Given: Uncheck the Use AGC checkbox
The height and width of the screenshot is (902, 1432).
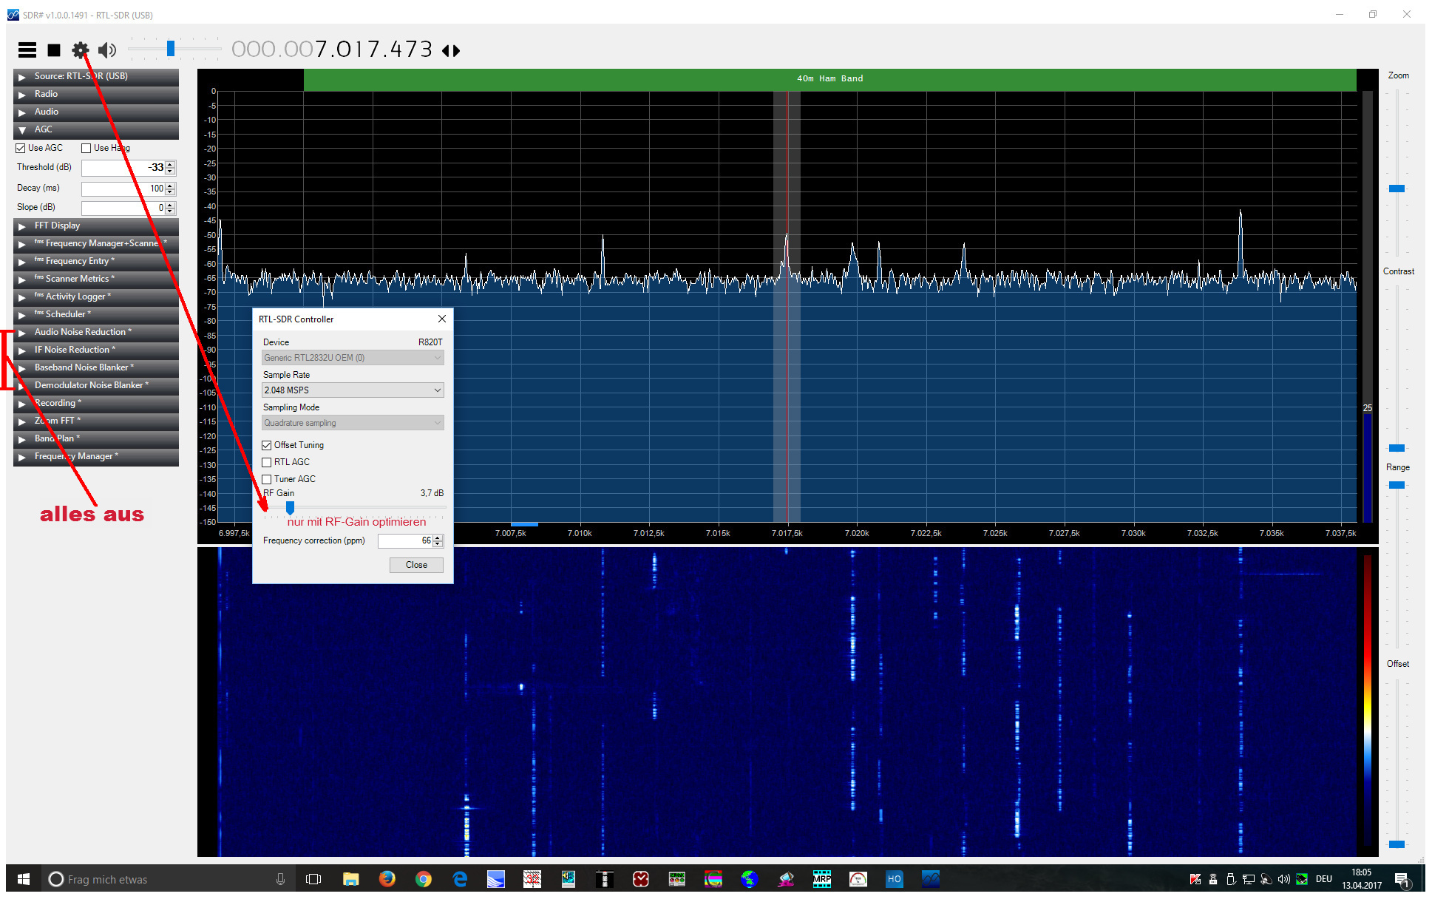Looking at the screenshot, I should pos(21,149).
